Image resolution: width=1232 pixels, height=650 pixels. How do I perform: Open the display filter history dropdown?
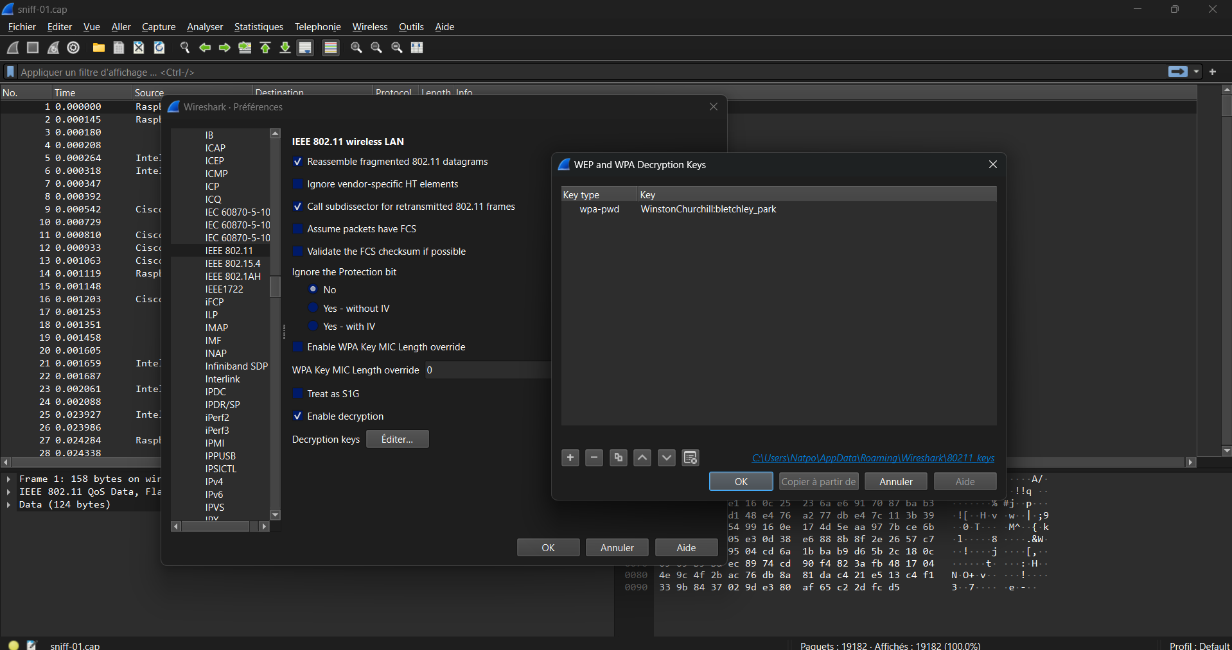pos(1196,72)
